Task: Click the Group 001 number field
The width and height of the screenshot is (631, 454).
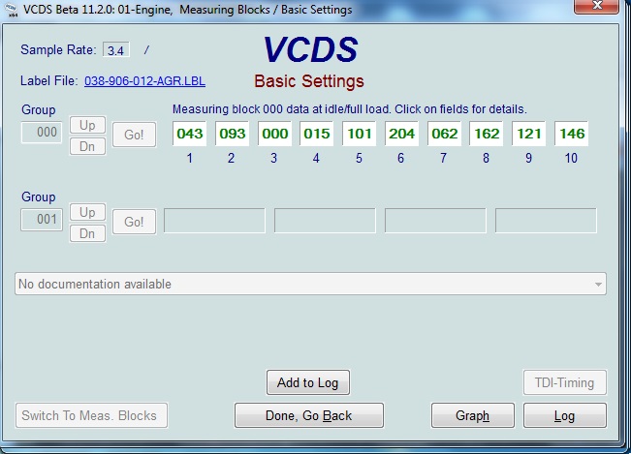Action: (x=42, y=220)
